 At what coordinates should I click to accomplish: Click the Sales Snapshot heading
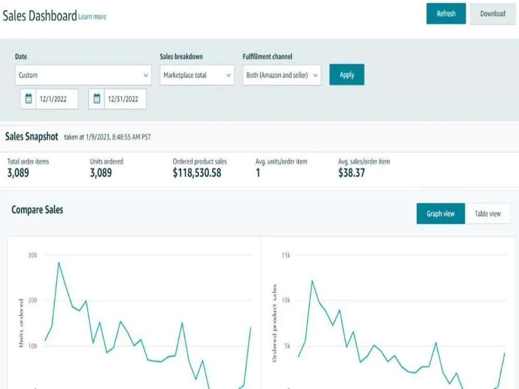tap(32, 136)
